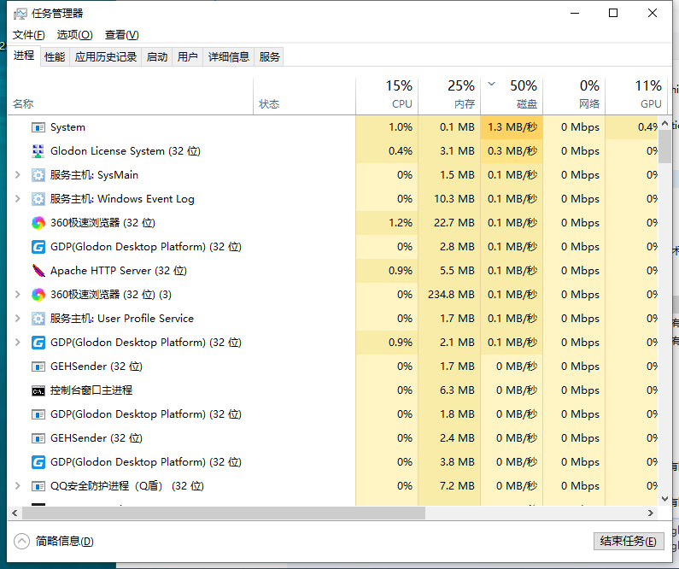Click the Apache HTTP Server feather icon

coord(38,271)
